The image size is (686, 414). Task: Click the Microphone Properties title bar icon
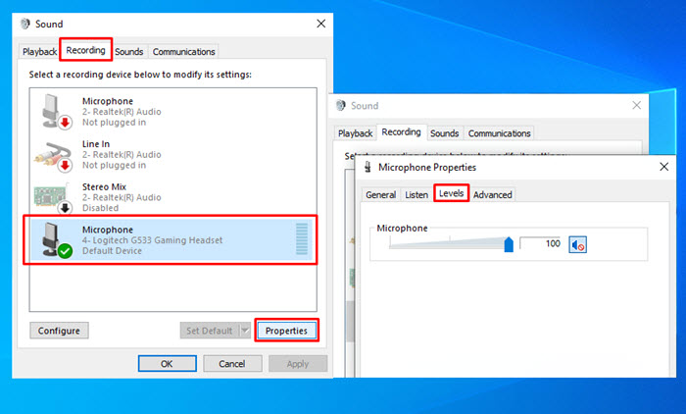367,167
